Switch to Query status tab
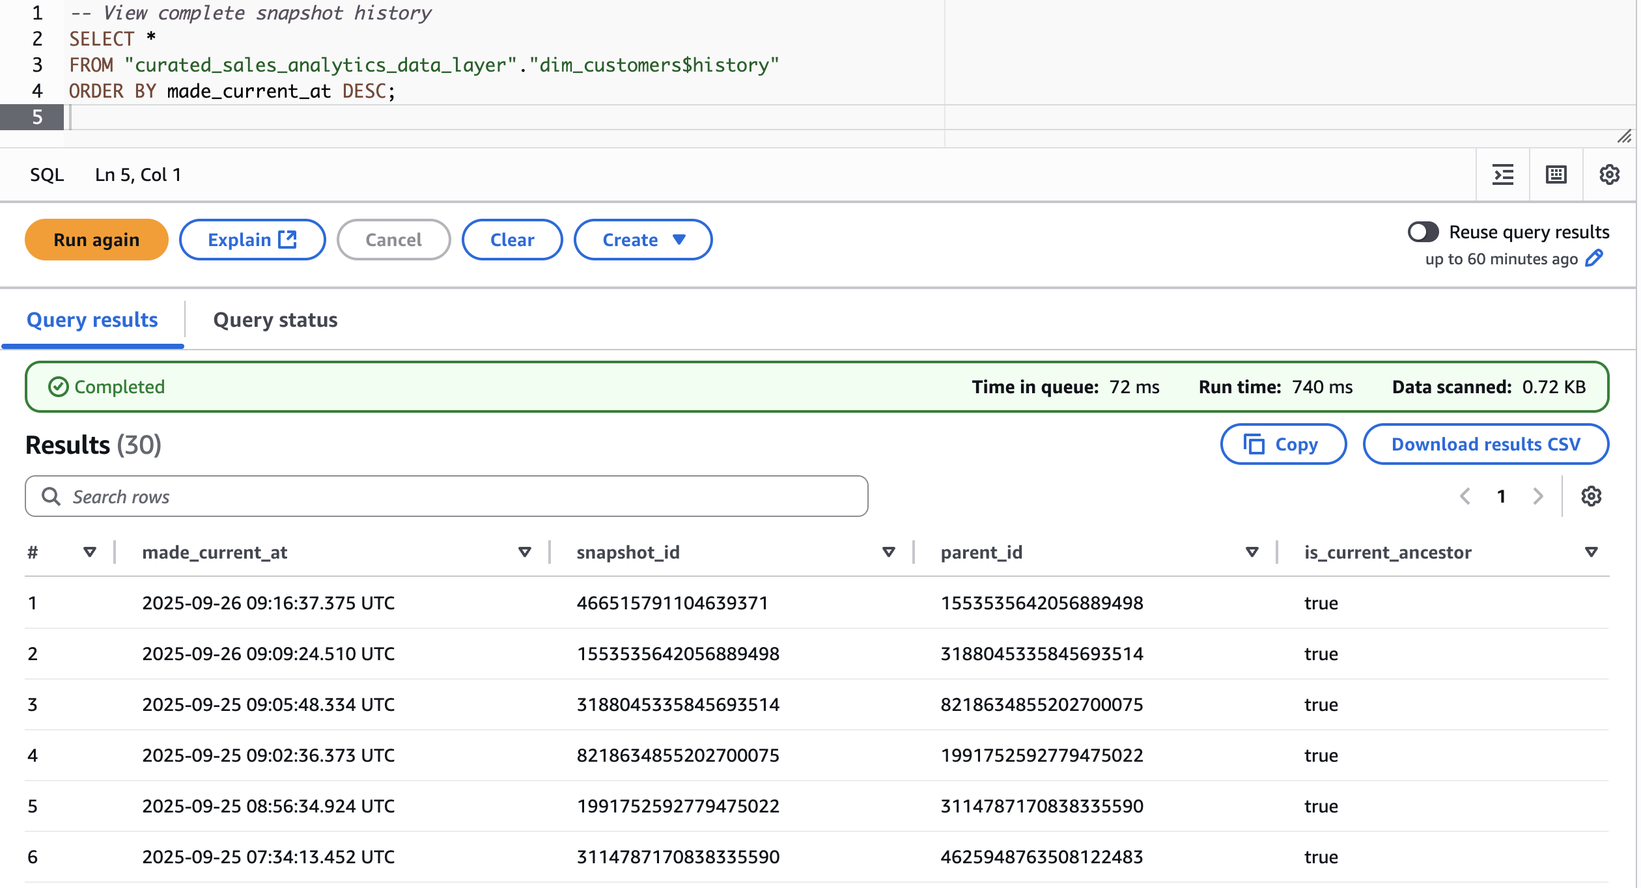 275,320
